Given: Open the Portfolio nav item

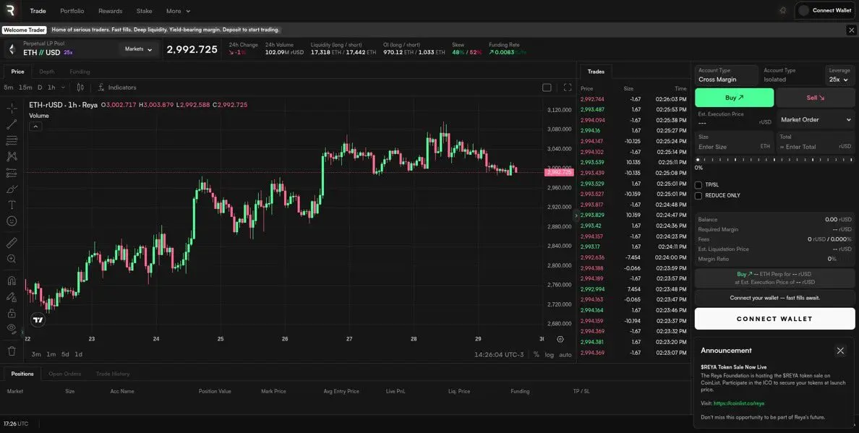Looking at the screenshot, I should (72, 11).
